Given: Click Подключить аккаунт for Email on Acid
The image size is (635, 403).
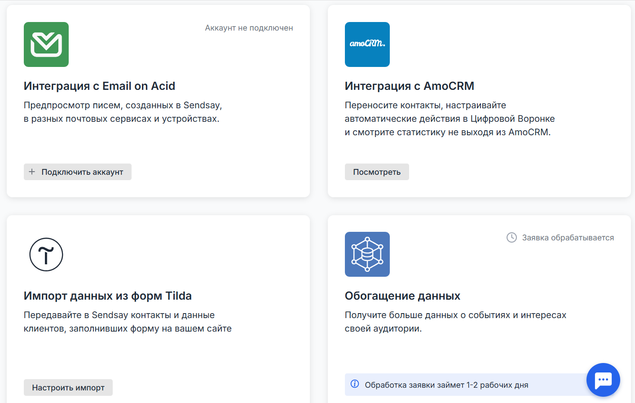Looking at the screenshot, I should 77,172.
